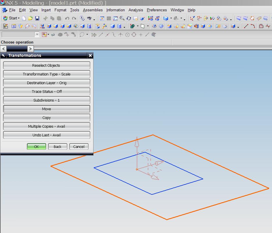Select the red Arc curve icon
The height and width of the screenshot is (233, 272).
click(x=253, y=26)
